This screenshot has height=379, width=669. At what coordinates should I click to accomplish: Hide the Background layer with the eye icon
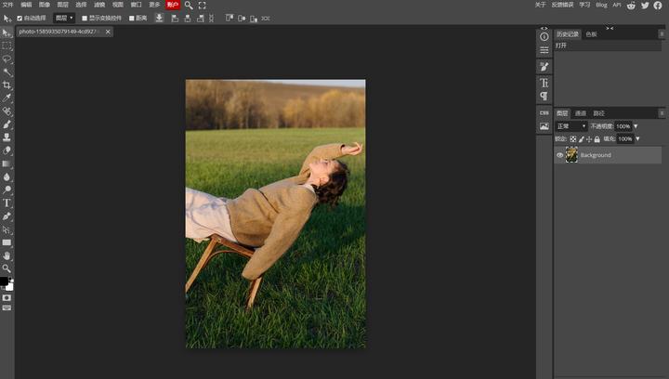click(559, 155)
